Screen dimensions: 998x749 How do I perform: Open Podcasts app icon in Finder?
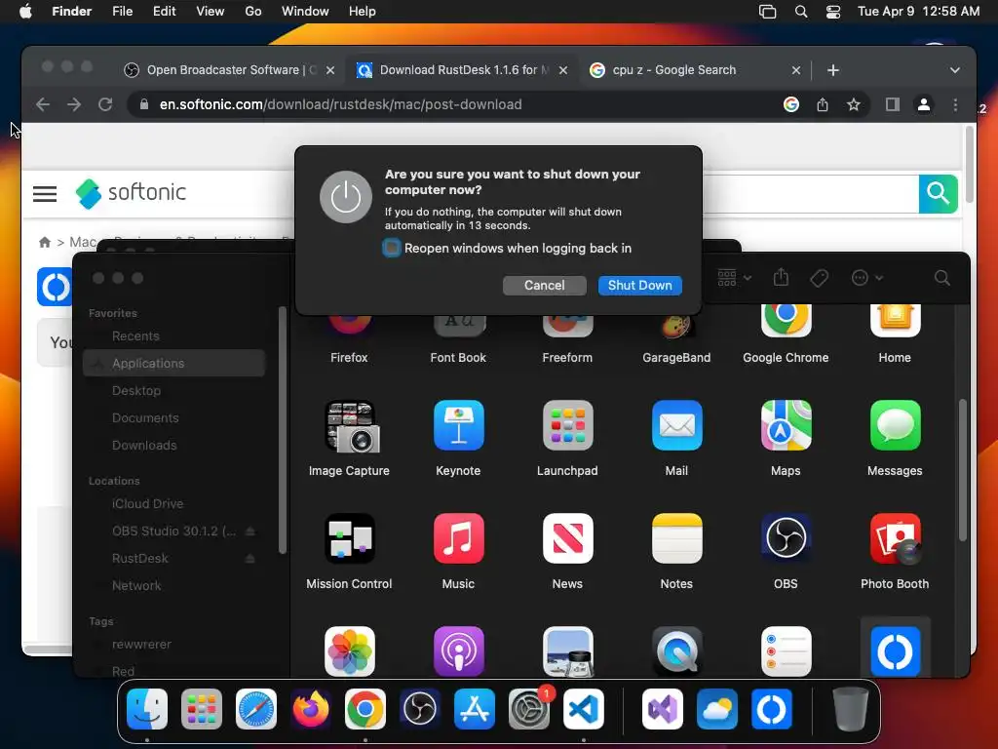(458, 651)
